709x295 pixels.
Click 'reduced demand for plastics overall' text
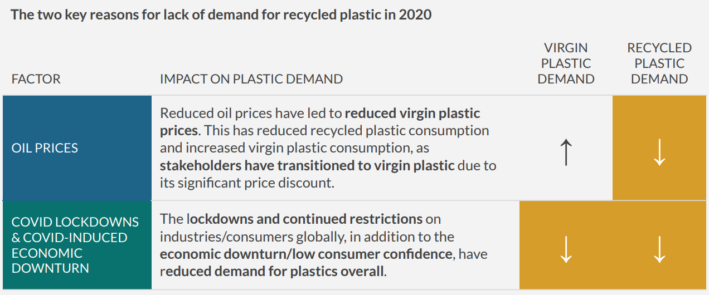pos(273,272)
